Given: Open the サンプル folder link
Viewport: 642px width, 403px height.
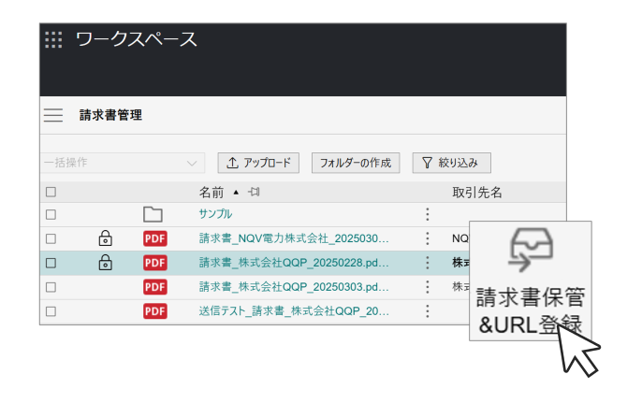Looking at the screenshot, I should [215, 214].
